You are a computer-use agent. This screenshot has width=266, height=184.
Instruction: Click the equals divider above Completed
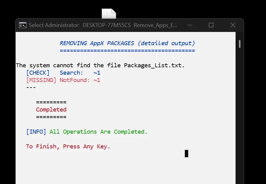(x=51, y=102)
